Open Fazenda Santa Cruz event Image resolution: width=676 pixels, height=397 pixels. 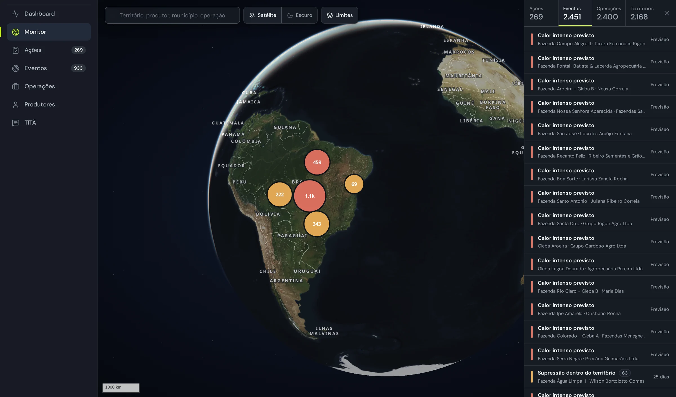click(x=600, y=219)
